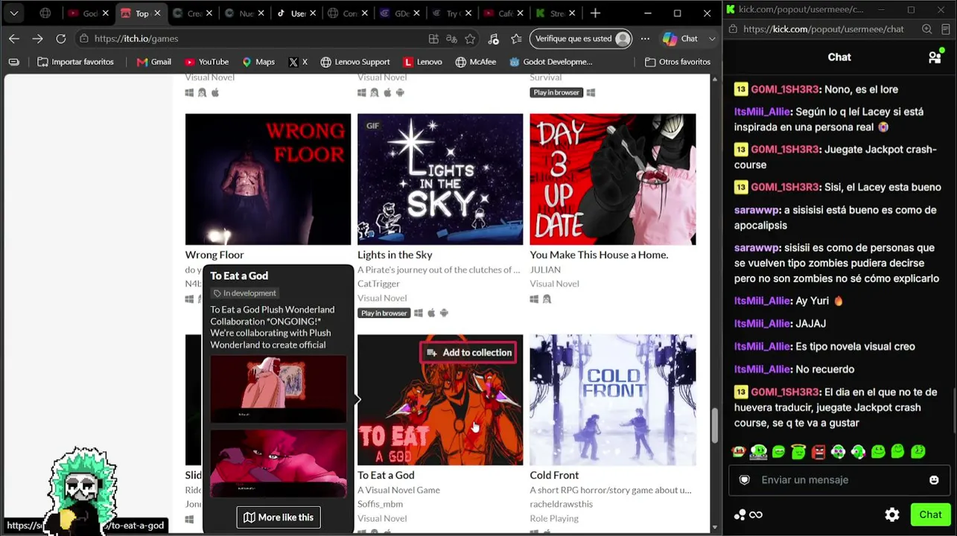
Task: Click 'Play in browser' tag under CatTrigger
Action: tap(384, 313)
